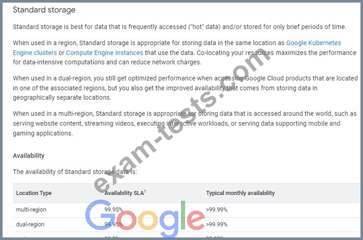The image size is (363, 240).
Task: Click the paragraph about multi-region storage use
Action: coord(185,124)
